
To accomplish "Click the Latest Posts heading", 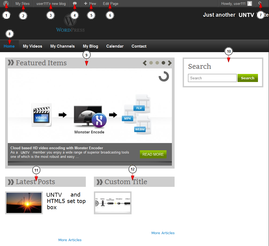I will [x=35, y=182].
